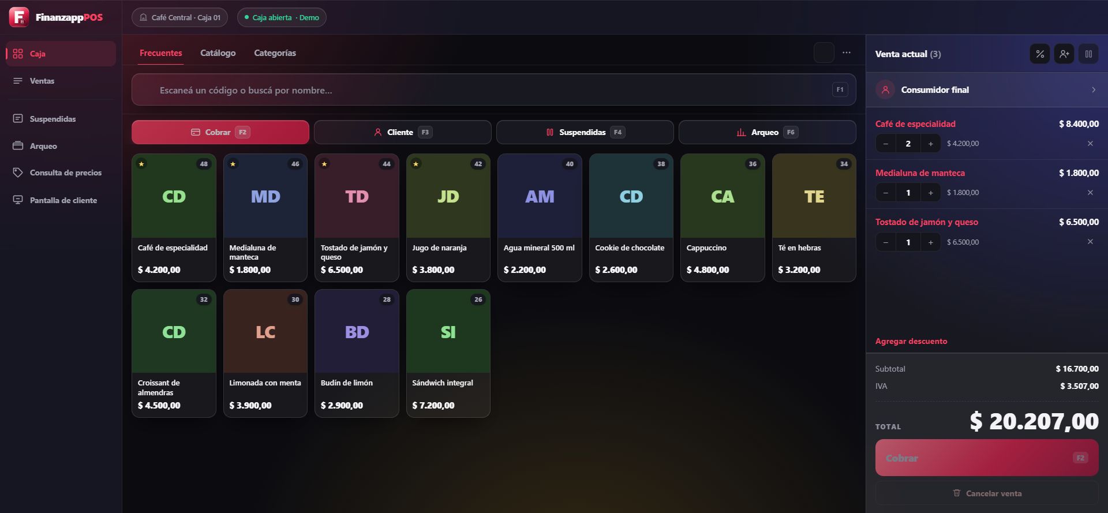The width and height of the screenshot is (1108, 513).
Task: Click the Caja abierta · Demo status pill
Action: coord(282,17)
